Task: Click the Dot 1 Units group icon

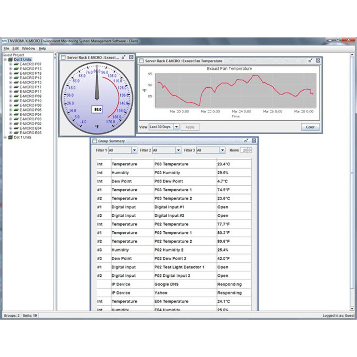Action: coord(10,137)
